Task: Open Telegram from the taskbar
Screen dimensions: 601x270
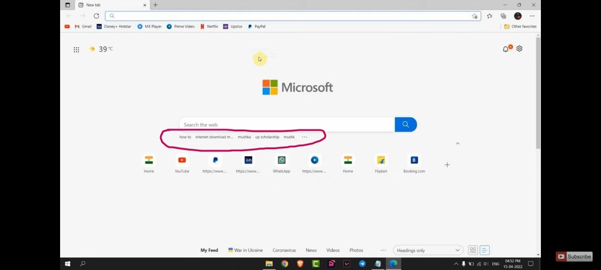Action: coord(362,264)
